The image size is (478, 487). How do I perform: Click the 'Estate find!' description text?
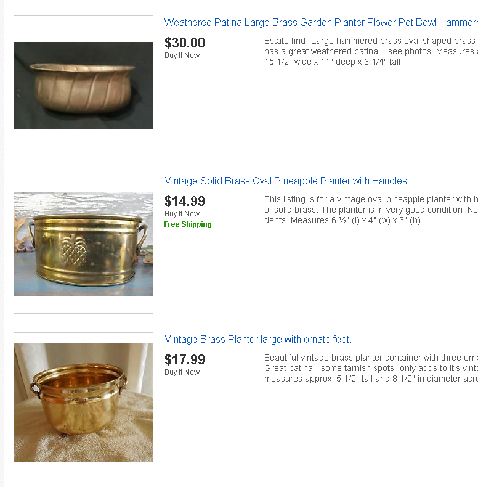point(371,52)
